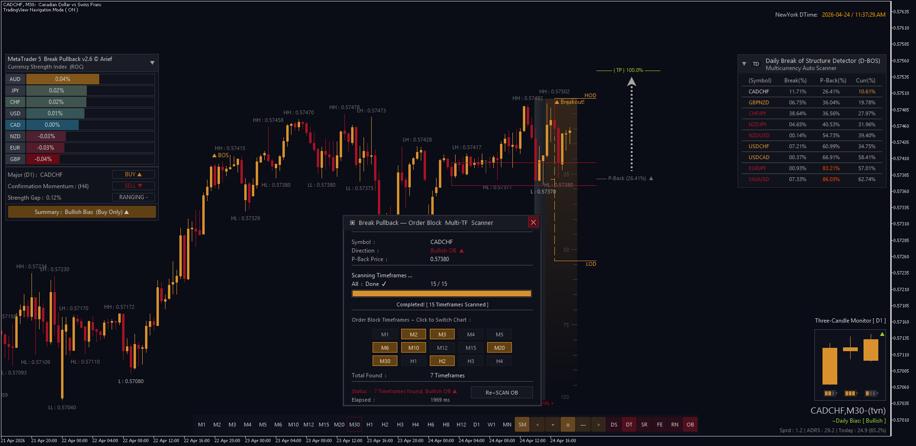Switch to W1 timeframe in bottom toolbar
This screenshot has width=916, height=446.
492,425
